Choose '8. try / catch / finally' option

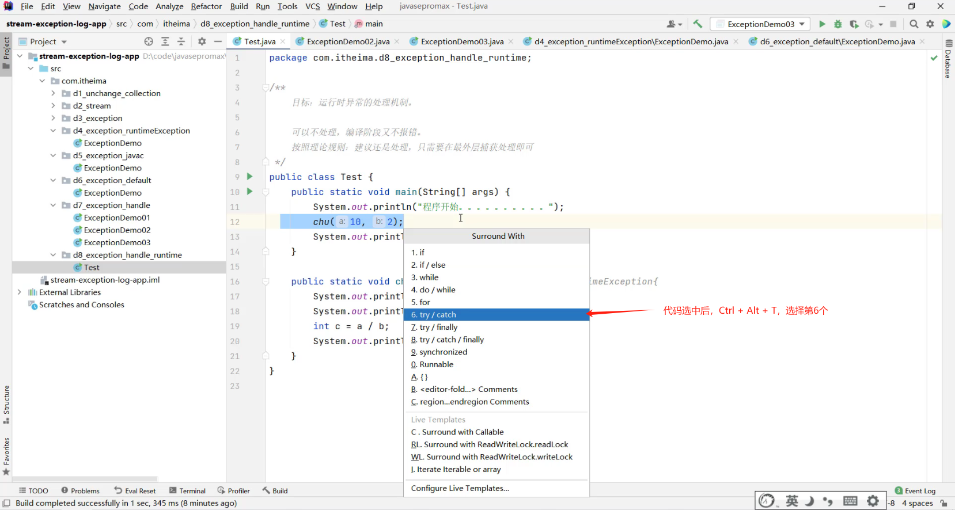[497, 340]
